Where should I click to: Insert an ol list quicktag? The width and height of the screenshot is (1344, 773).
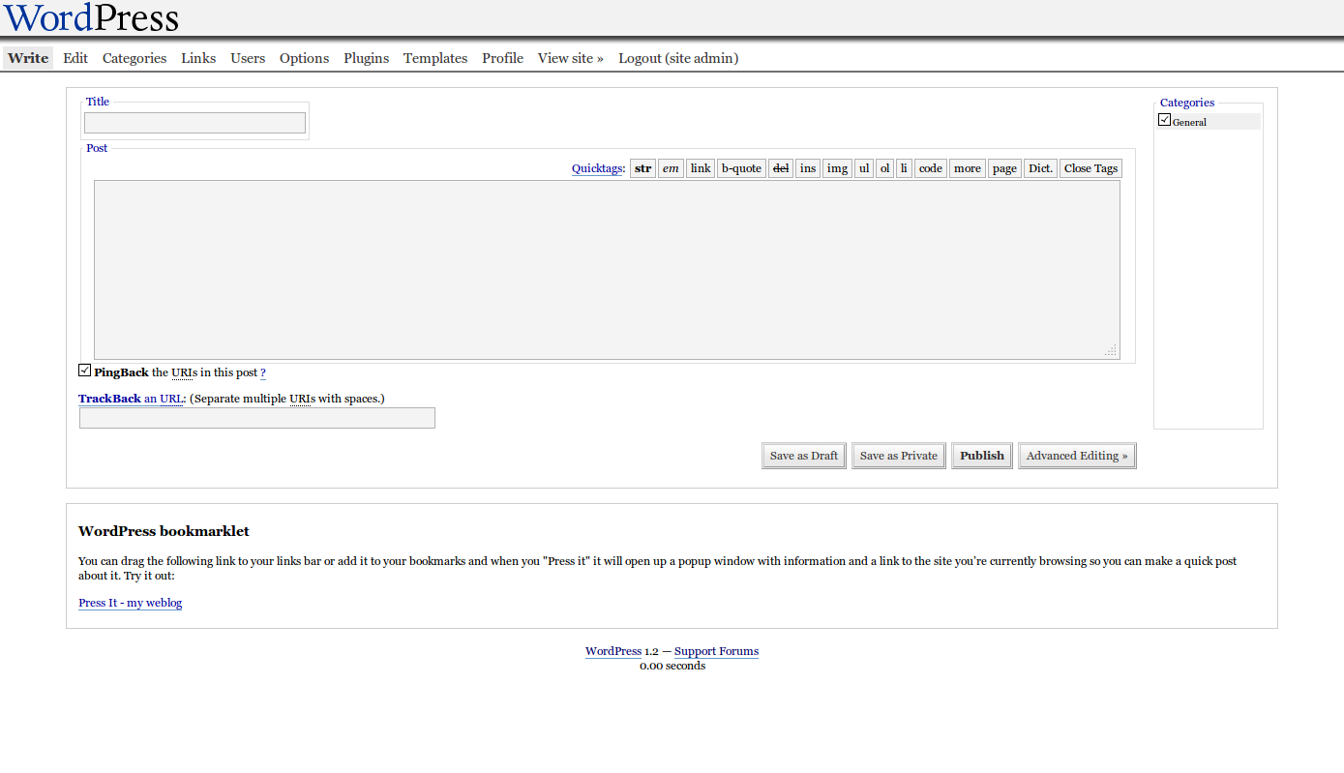(x=884, y=168)
